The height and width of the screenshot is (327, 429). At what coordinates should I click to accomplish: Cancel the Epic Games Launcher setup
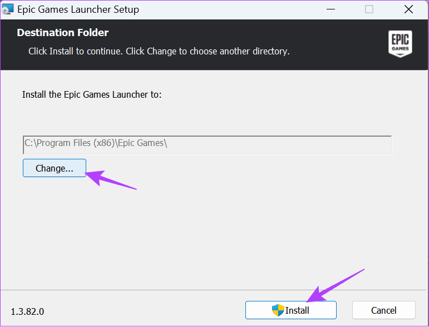click(383, 310)
